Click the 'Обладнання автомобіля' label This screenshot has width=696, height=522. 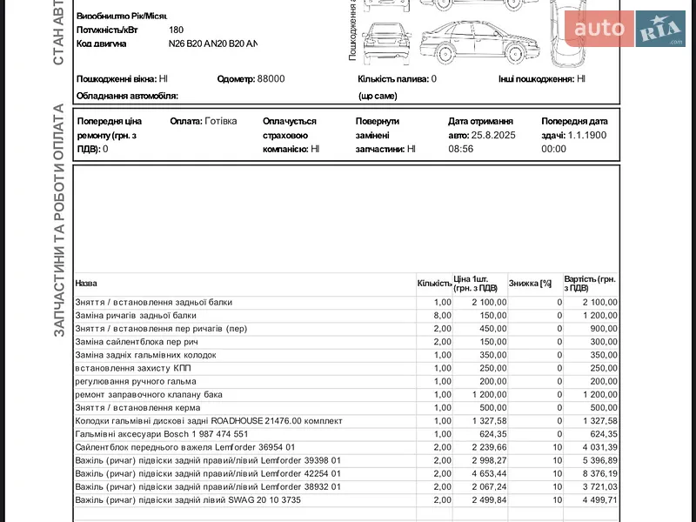tap(127, 96)
